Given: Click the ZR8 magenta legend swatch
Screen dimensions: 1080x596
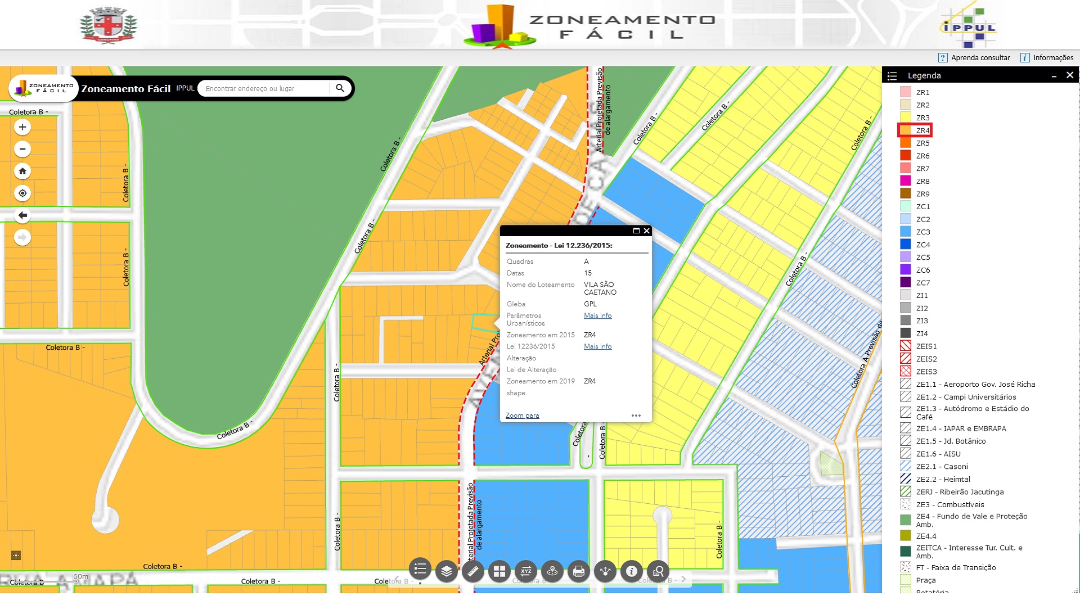Looking at the screenshot, I should coord(905,181).
